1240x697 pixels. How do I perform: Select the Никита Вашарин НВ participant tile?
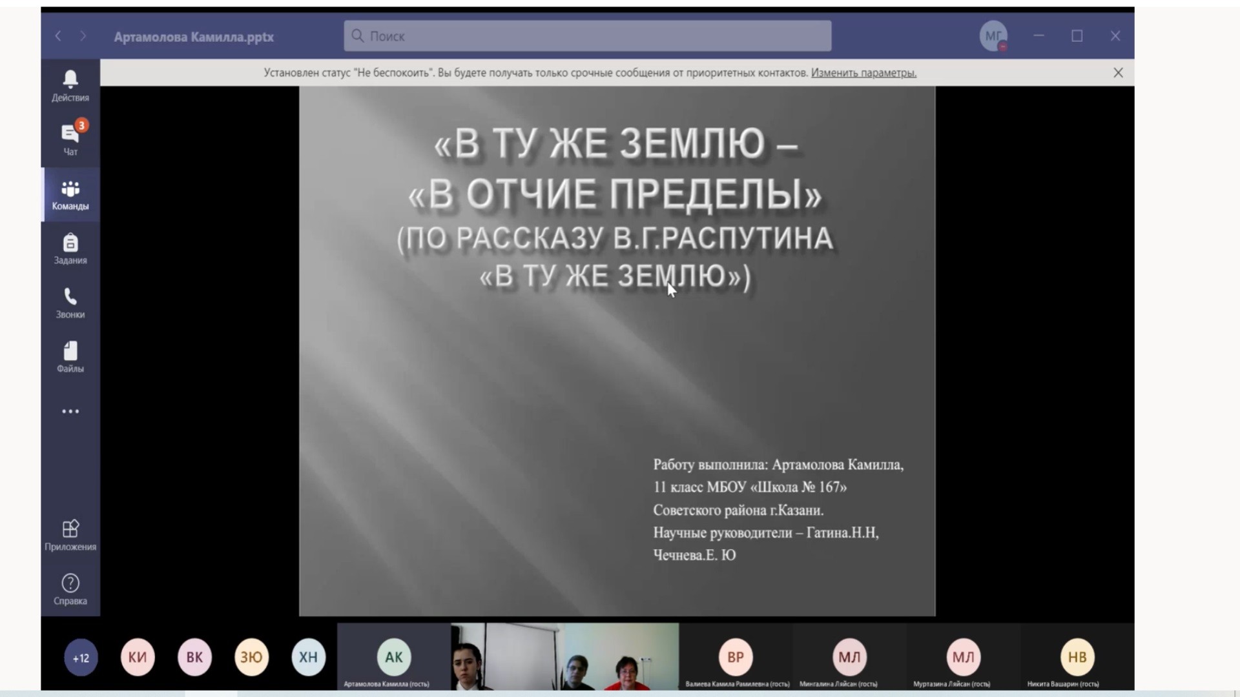[x=1077, y=657]
